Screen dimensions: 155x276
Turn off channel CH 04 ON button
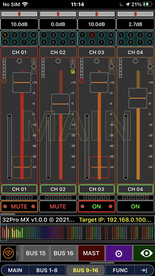click(135, 206)
